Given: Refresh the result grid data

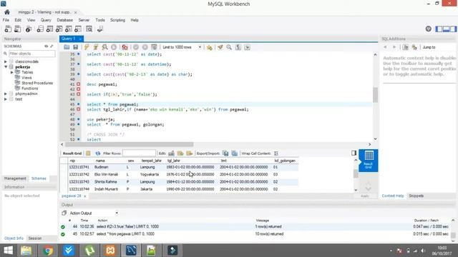Looking at the screenshot, I should [x=98, y=153].
